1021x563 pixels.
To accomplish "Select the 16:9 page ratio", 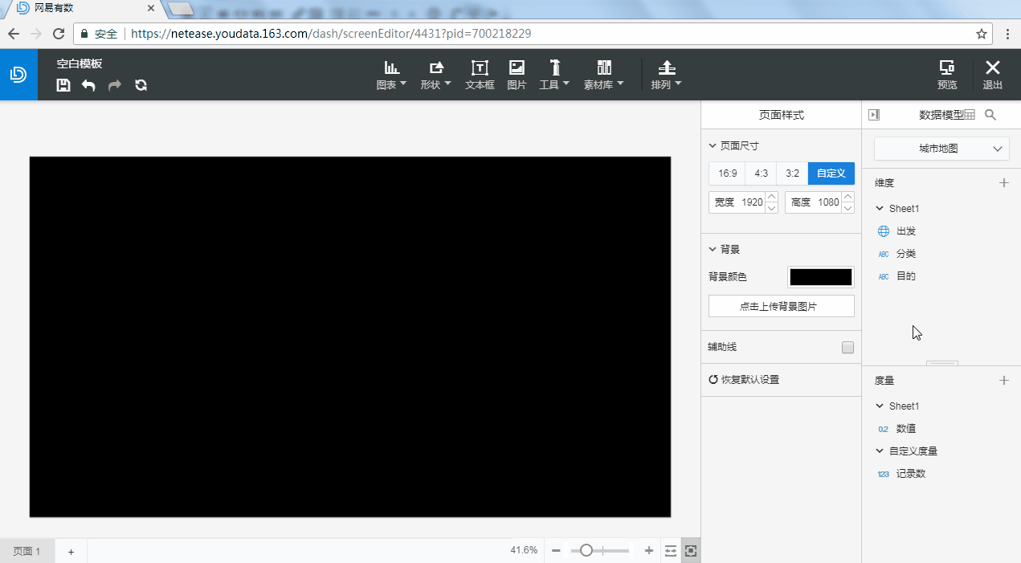I will click(x=727, y=173).
